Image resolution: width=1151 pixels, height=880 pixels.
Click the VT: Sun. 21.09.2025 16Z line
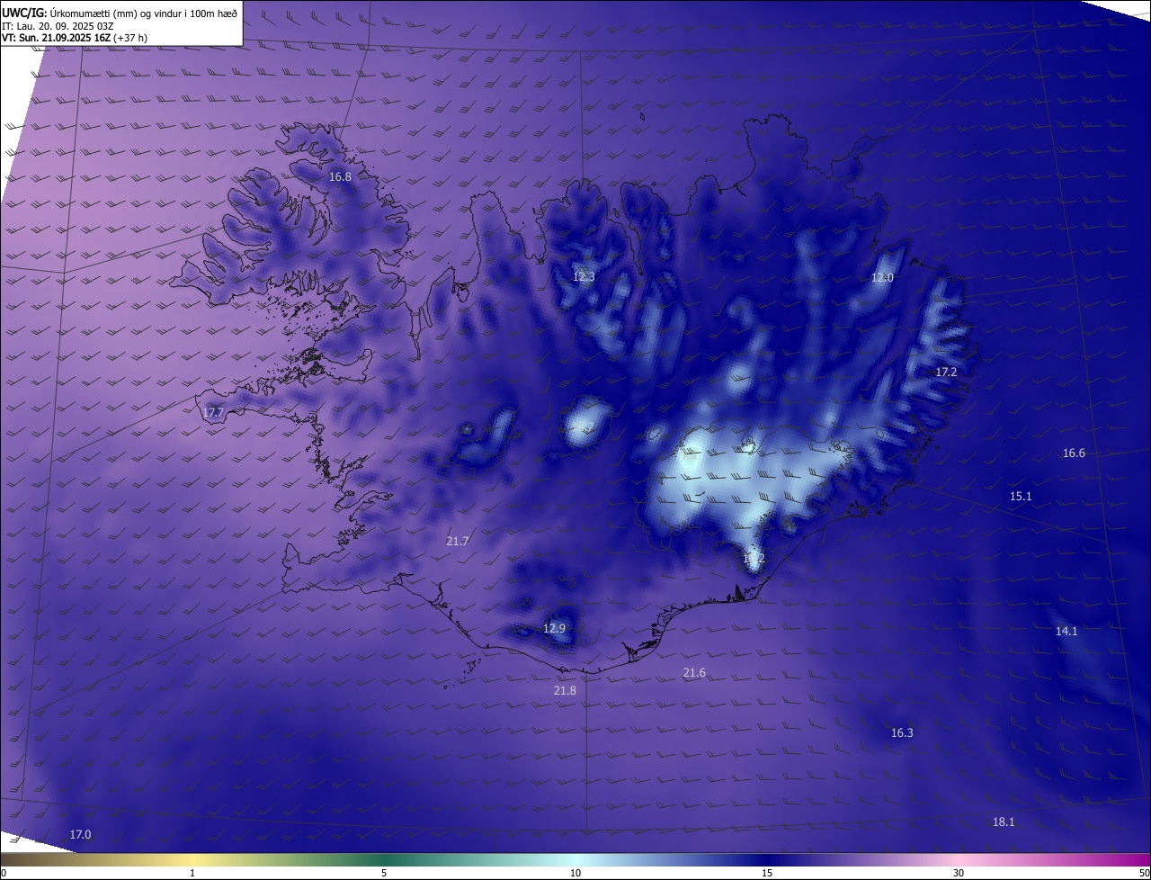pos(75,38)
